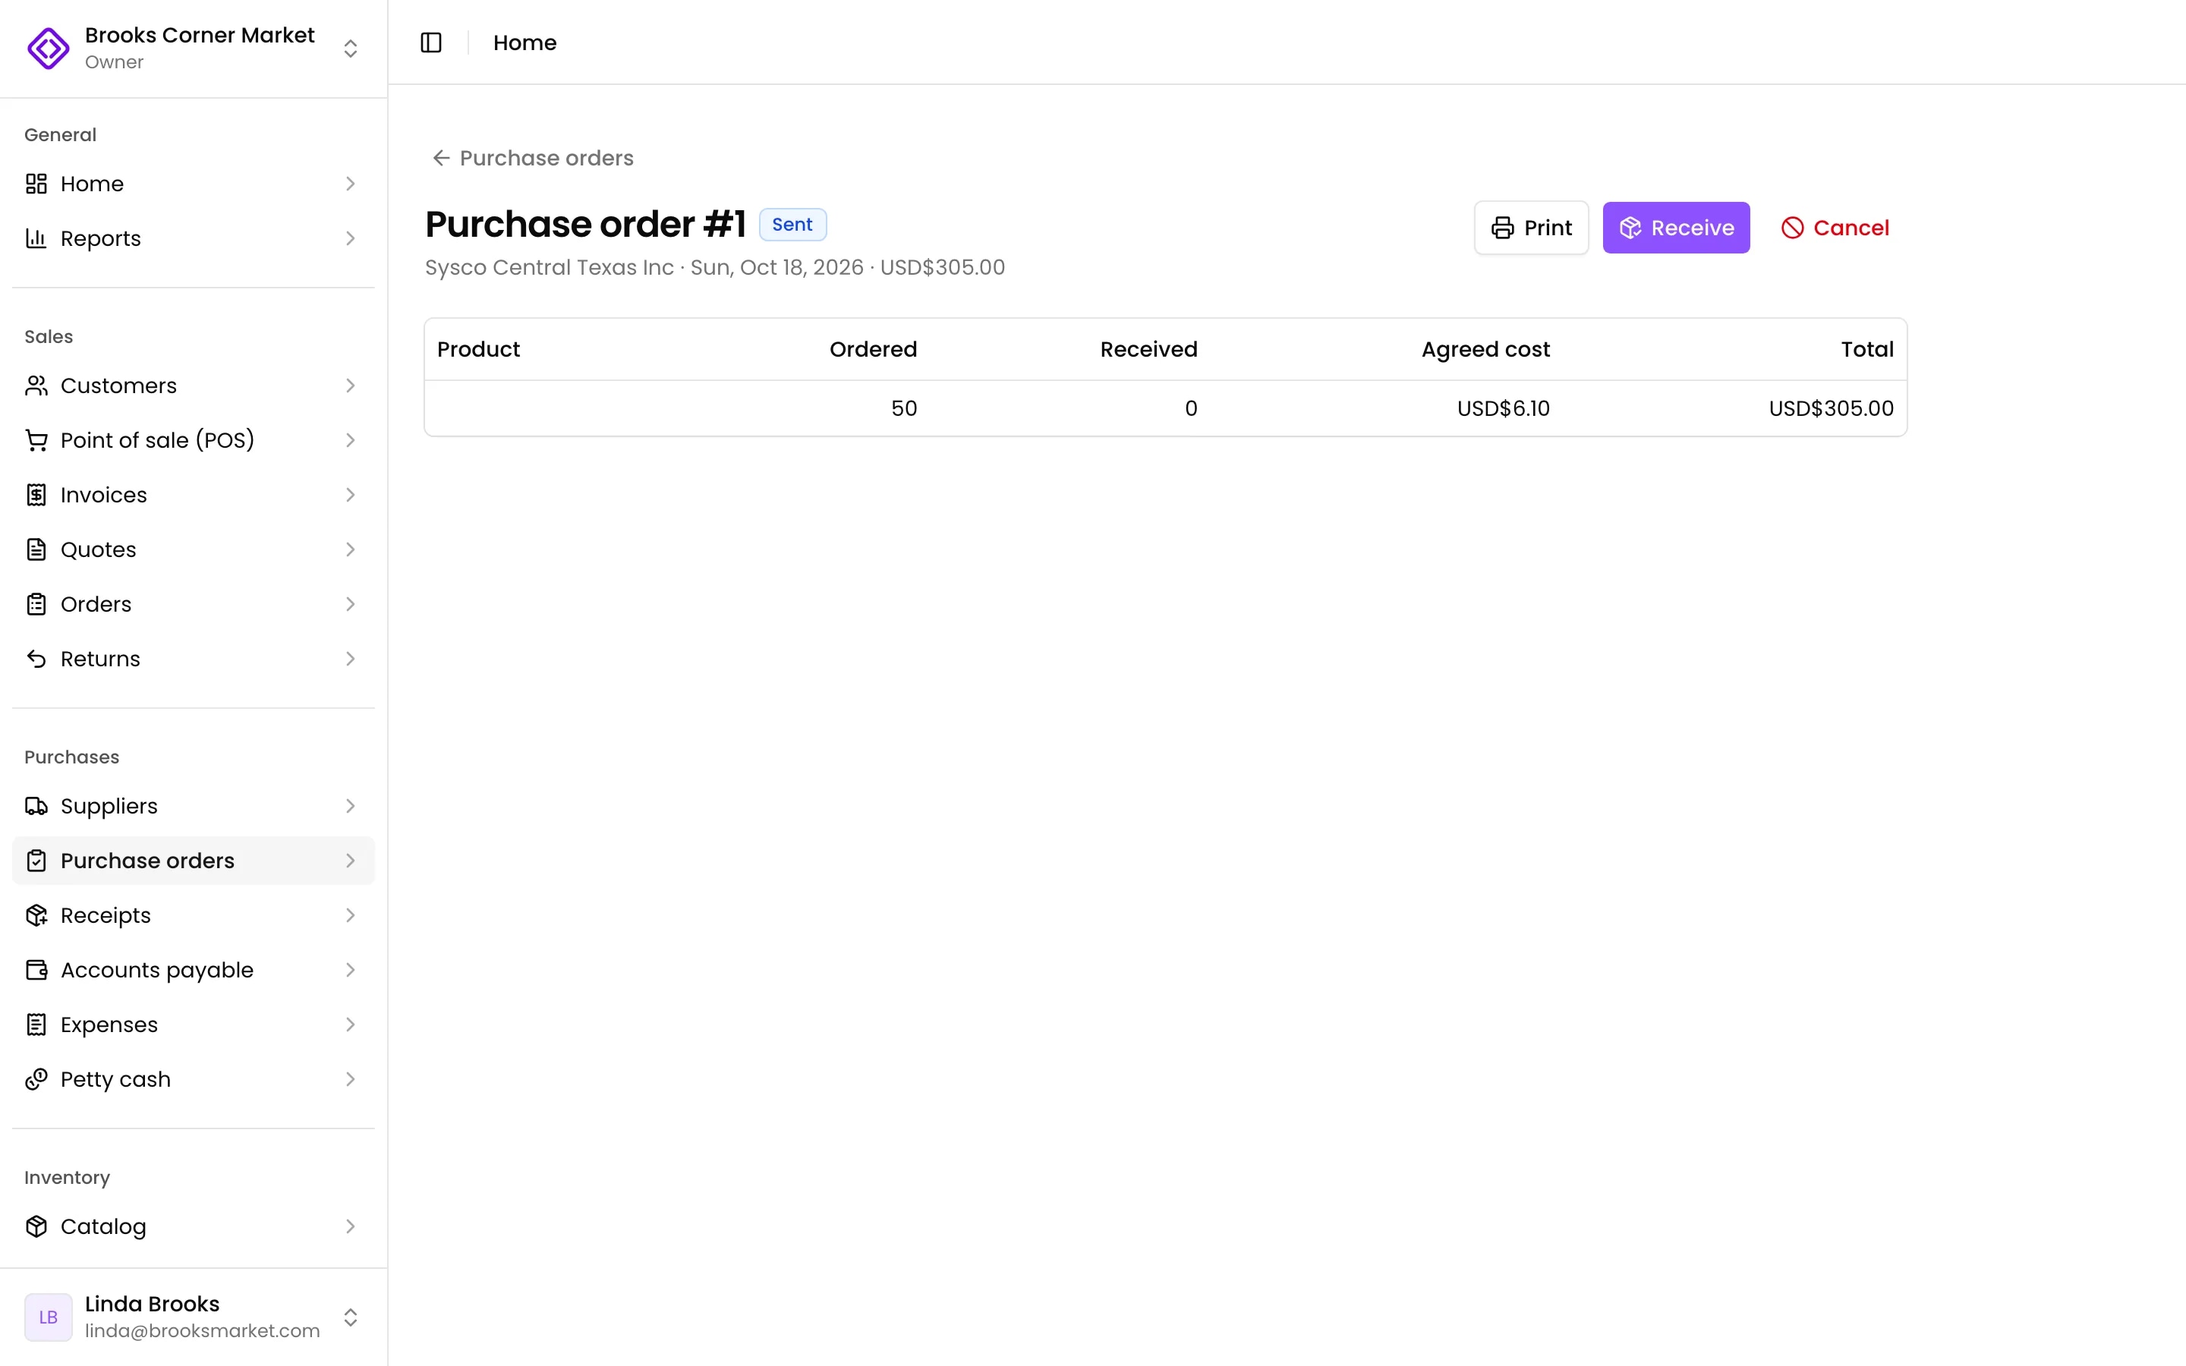Image resolution: width=2186 pixels, height=1366 pixels.
Task: Expand the Invoices chevron
Action: point(351,495)
